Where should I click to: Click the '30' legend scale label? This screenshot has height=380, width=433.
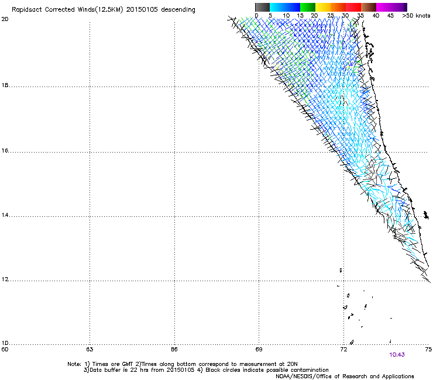pyautogui.click(x=345, y=16)
